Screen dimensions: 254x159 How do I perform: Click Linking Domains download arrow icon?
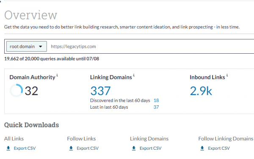[x=134, y=148]
